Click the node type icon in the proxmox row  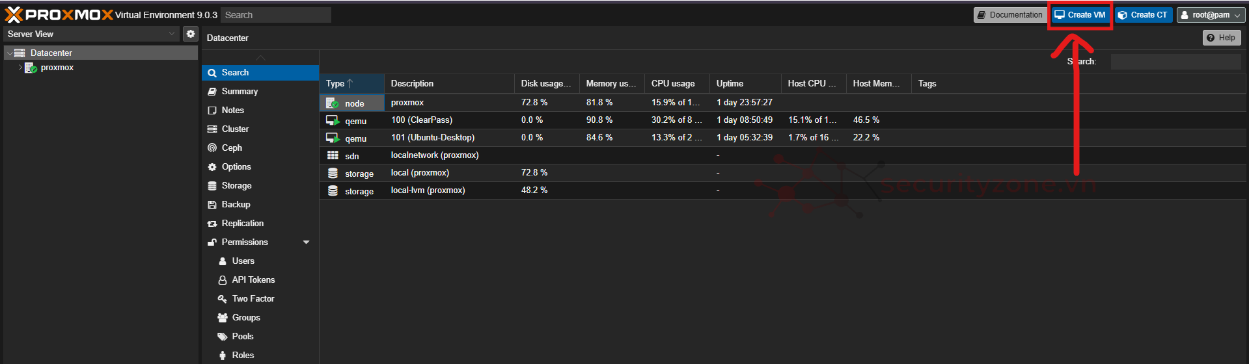click(x=333, y=103)
